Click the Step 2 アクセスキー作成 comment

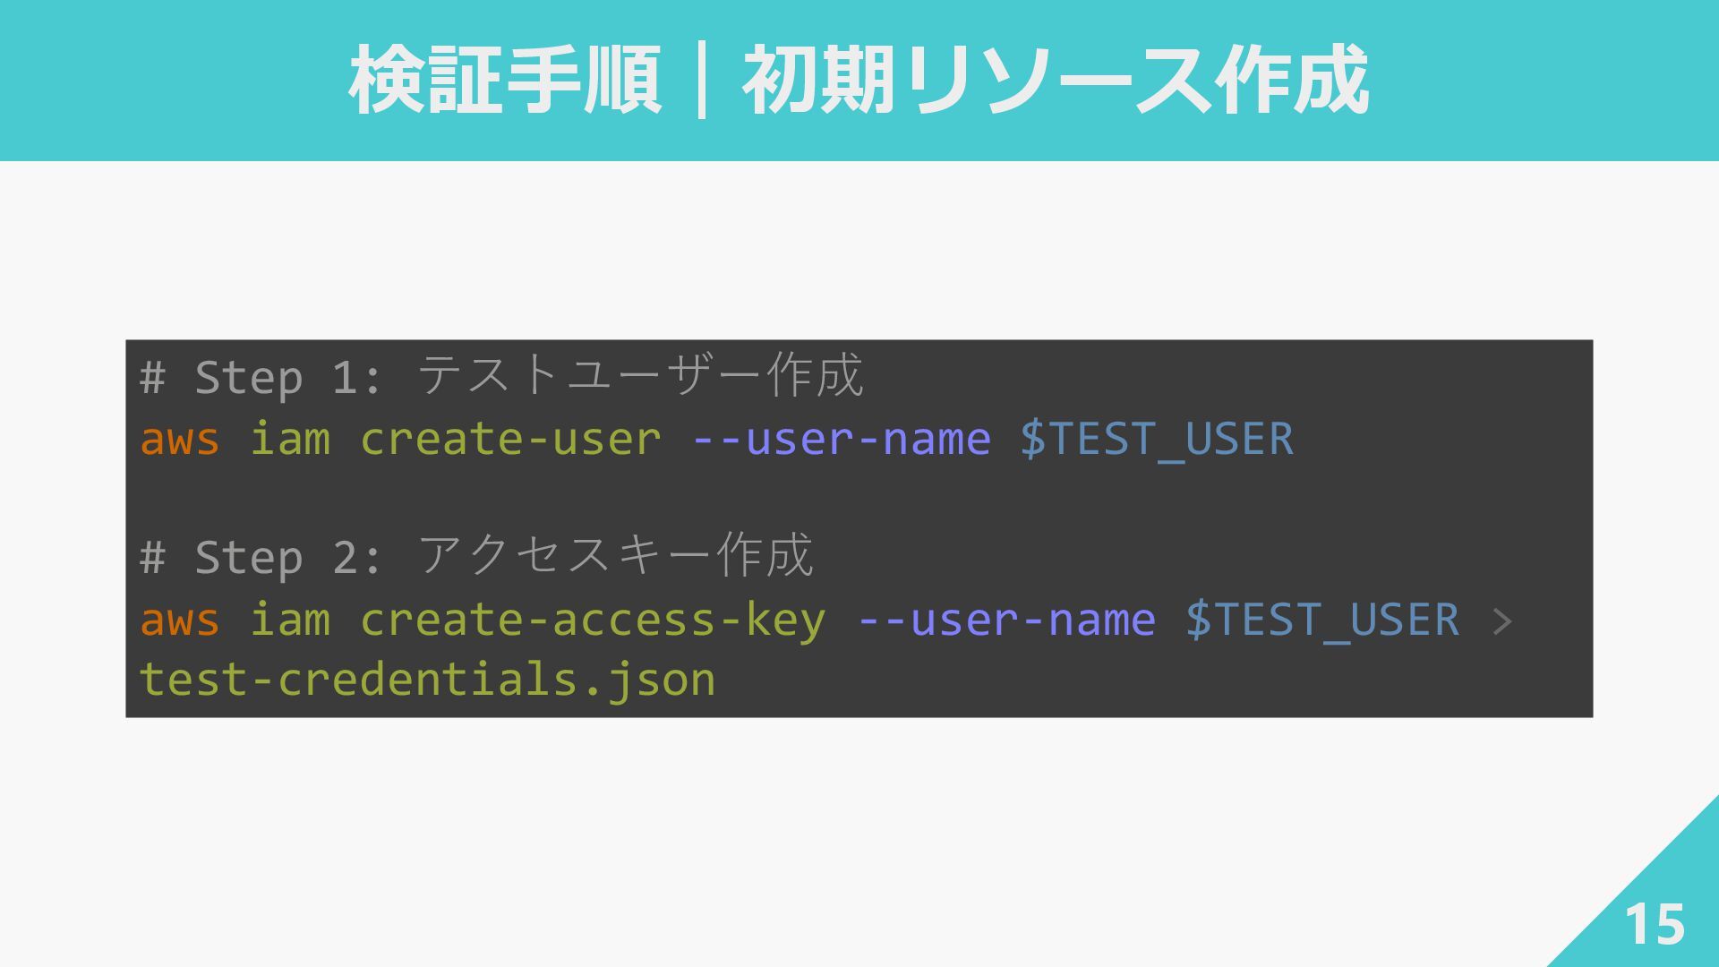tap(476, 557)
